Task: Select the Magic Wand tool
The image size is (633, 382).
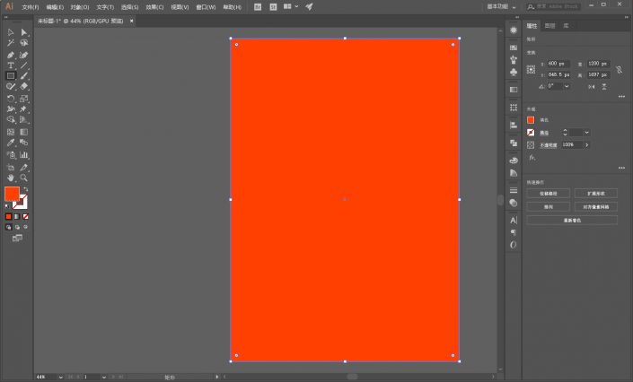Action: point(11,43)
